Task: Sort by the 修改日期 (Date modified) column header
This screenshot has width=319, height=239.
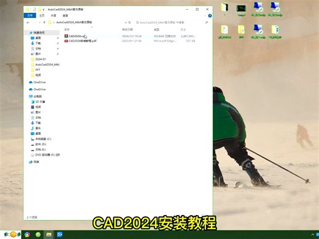Action: [128, 29]
